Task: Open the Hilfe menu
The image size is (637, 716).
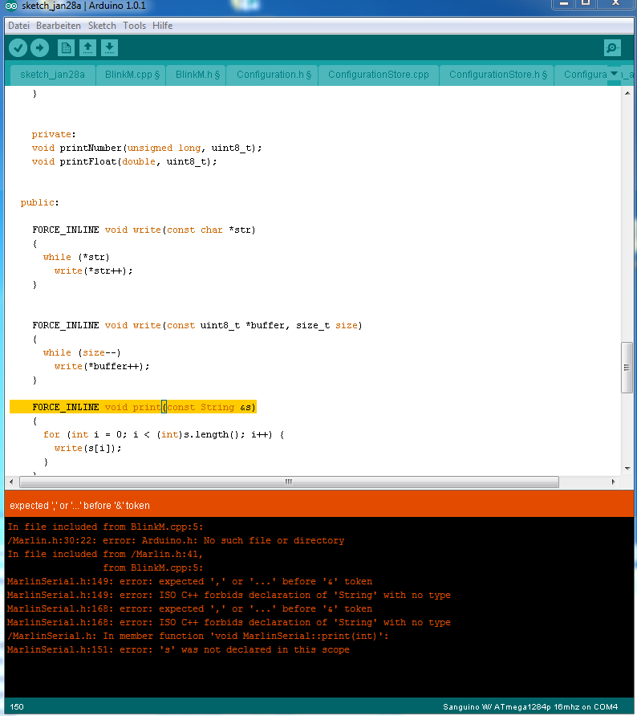Action: pos(163,26)
